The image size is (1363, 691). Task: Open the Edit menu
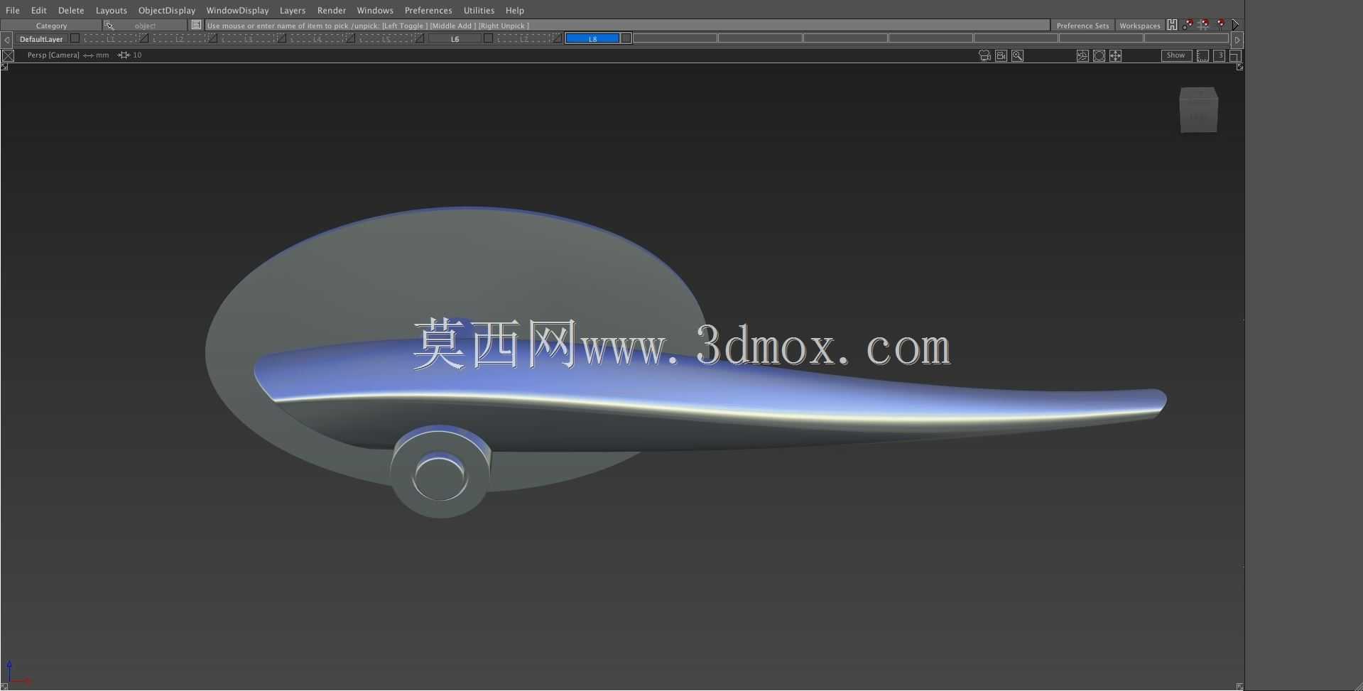point(39,10)
